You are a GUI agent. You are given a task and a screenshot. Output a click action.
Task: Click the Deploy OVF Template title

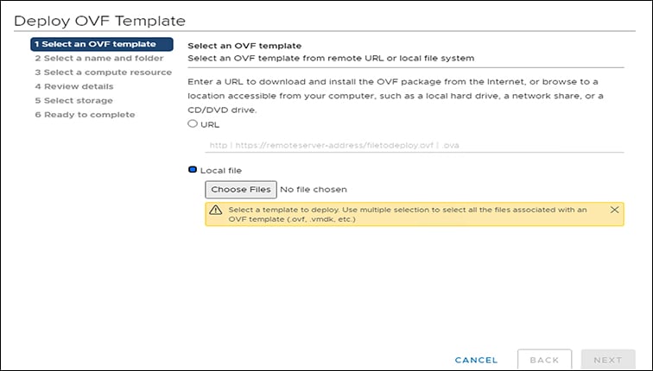click(100, 19)
